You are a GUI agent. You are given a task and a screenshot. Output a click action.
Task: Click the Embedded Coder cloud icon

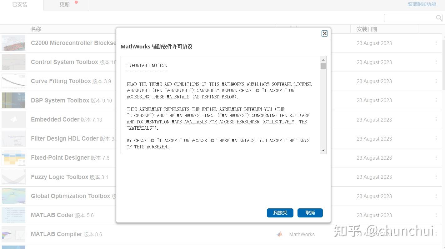pyautogui.click(x=13, y=119)
